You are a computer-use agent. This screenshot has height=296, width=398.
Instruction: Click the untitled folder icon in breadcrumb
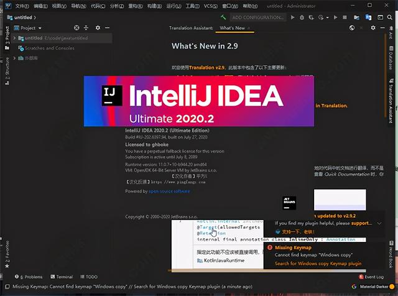pyautogui.click(x=10, y=17)
